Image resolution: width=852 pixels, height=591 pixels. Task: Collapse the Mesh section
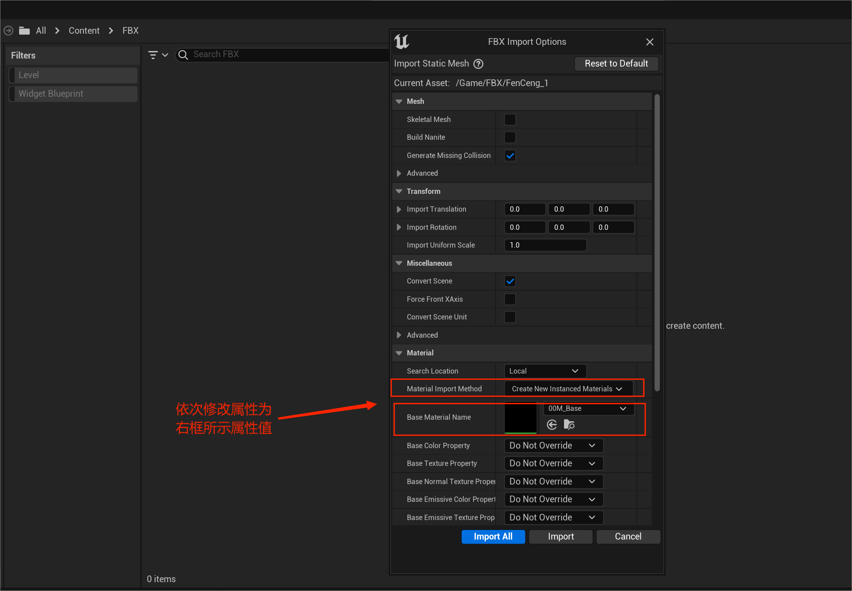[x=399, y=102]
